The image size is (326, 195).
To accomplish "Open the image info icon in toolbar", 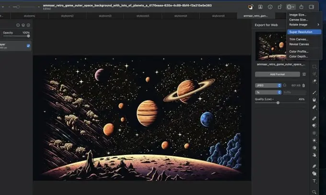I will click(270, 7).
